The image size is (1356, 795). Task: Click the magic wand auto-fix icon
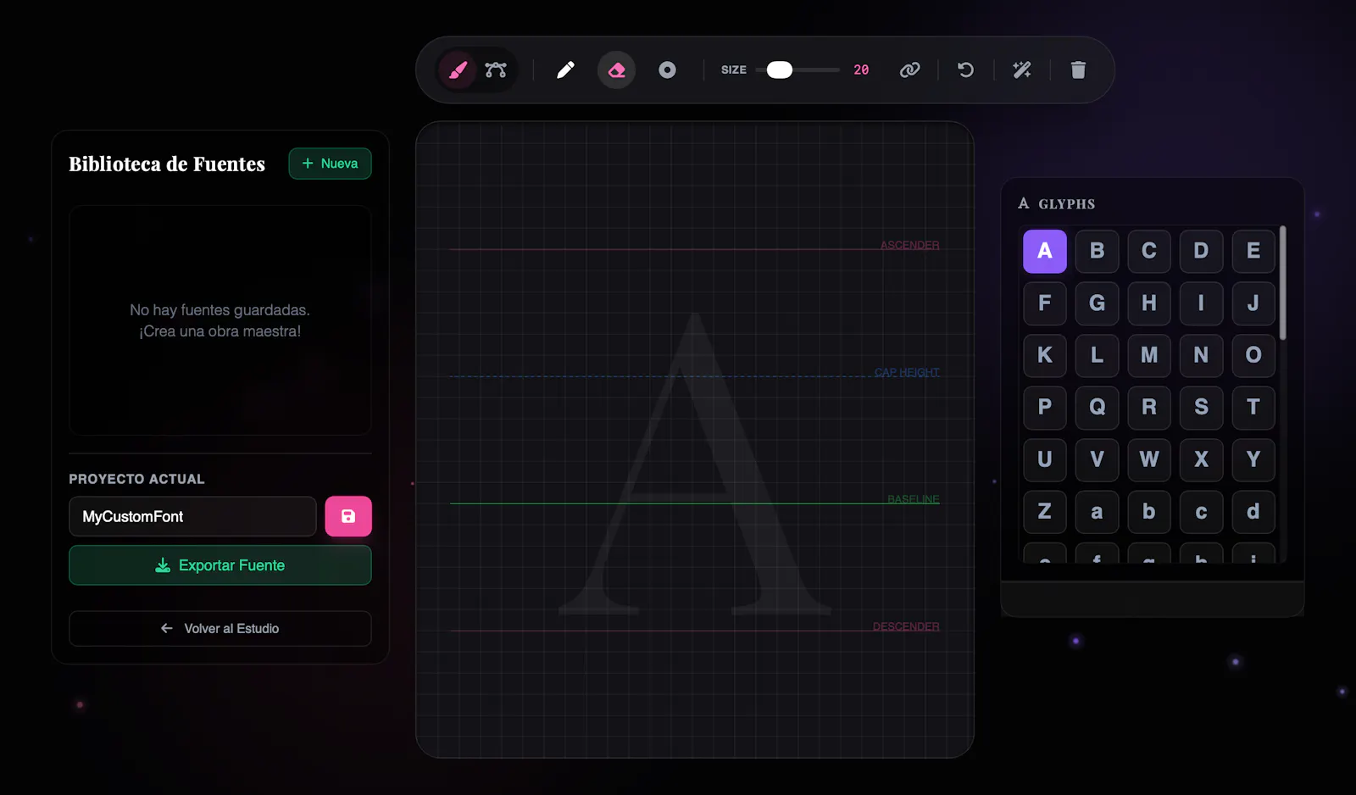pos(1022,69)
